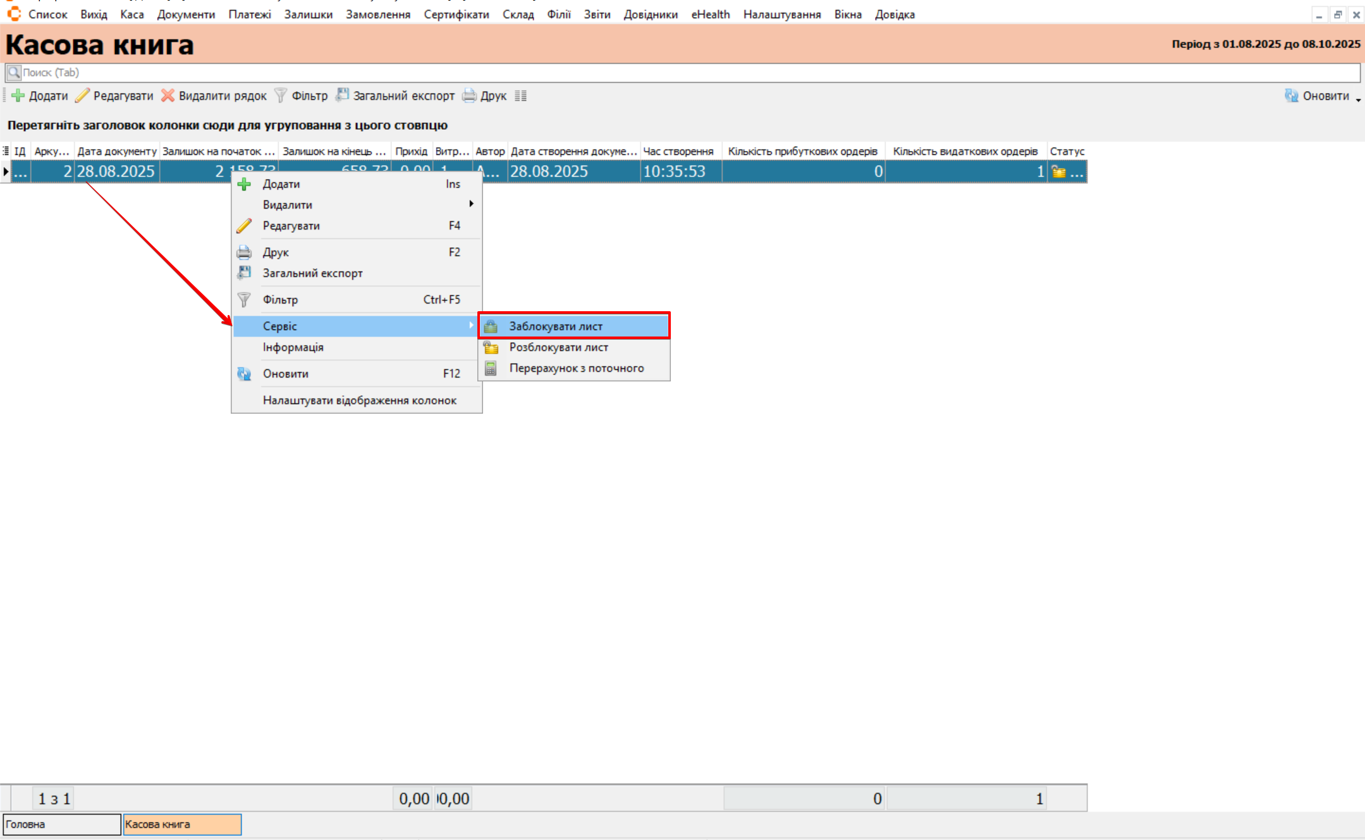Click the Оновити refresh icon in toolbar
Screen dimensions: 1365x840
click(1292, 96)
